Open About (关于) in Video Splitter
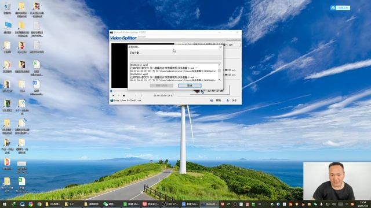 [232, 101]
